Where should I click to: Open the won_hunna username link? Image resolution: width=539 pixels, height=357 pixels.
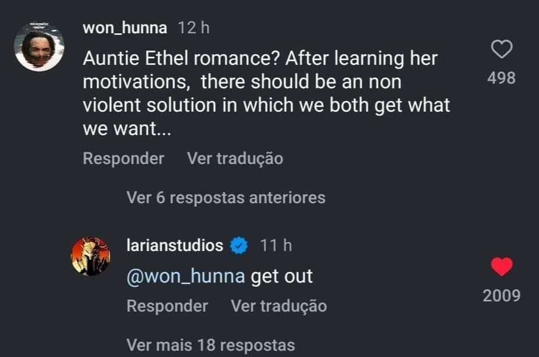(125, 27)
